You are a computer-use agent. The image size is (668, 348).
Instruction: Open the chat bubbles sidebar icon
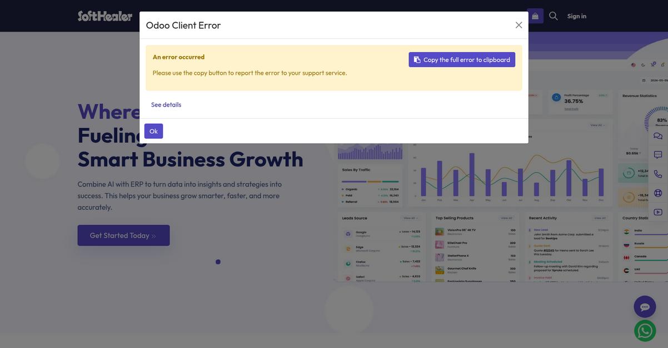[658, 136]
